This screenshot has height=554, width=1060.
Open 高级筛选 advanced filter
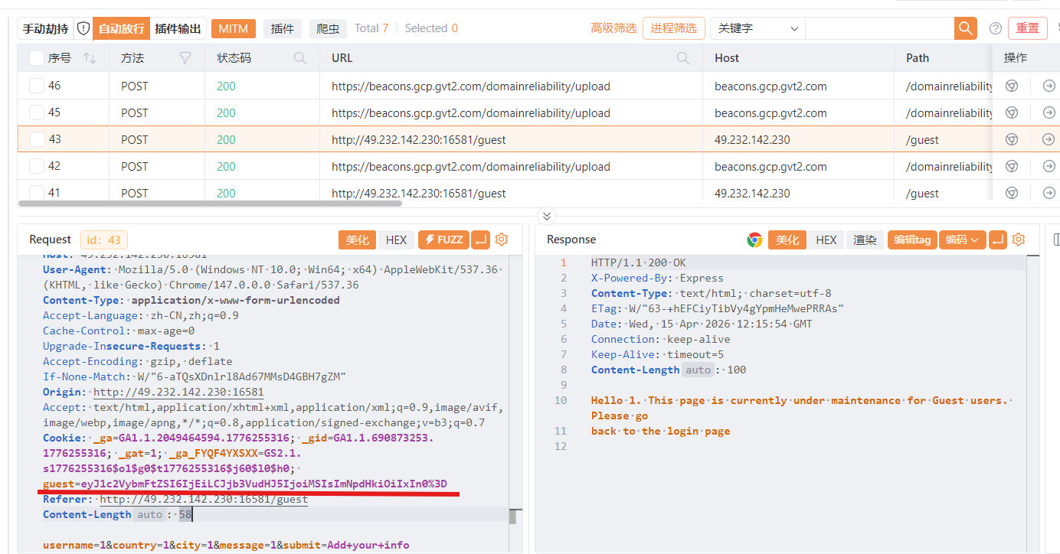click(613, 28)
